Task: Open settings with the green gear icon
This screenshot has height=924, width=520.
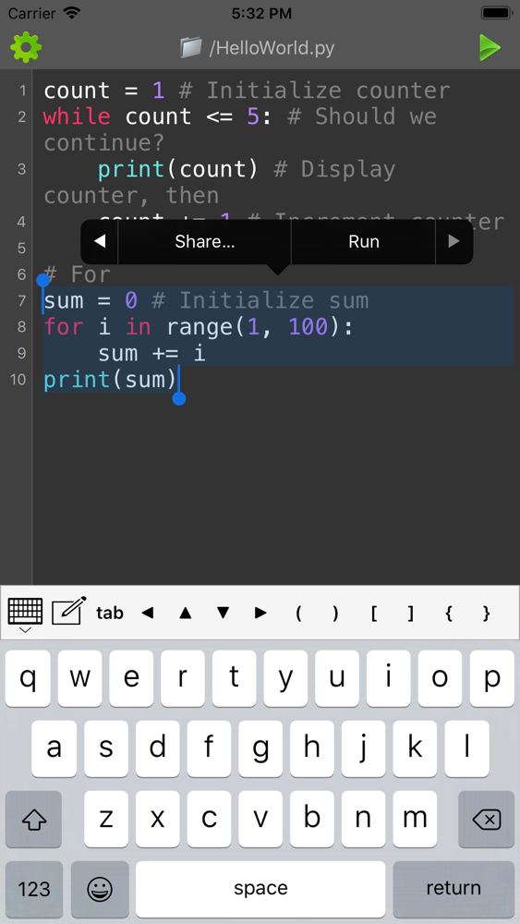Action: [26, 47]
